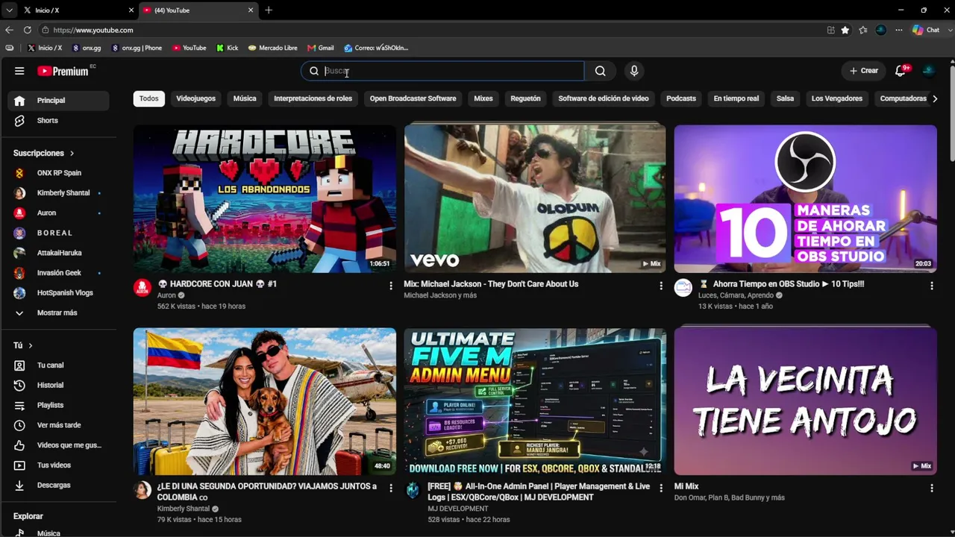The image size is (955, 537).
Task: Select the Videojuegos filter chip
Action: (x=195, y=98)
